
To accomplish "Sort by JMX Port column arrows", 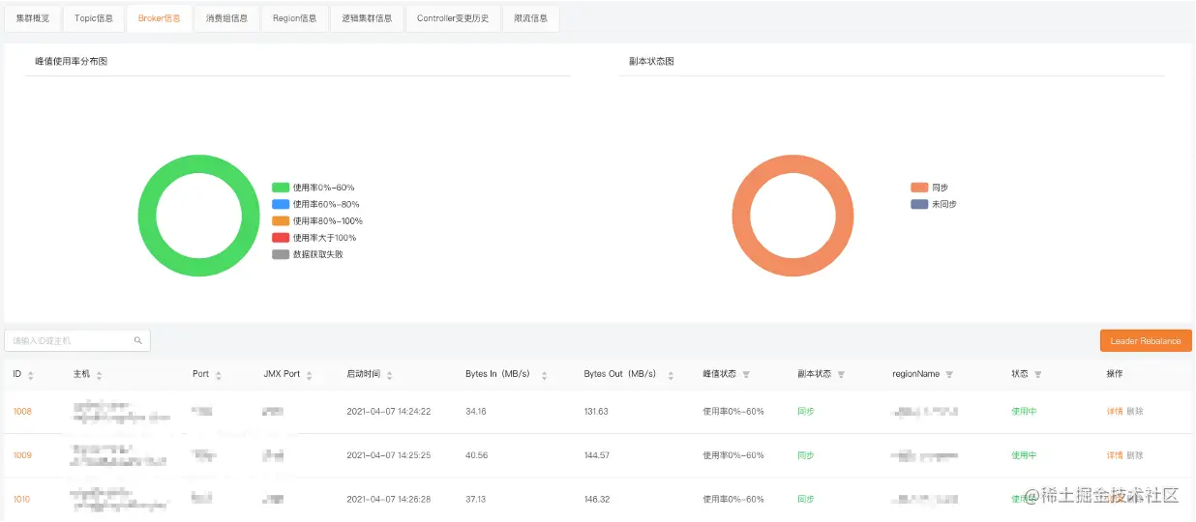I will click(x=310, y=375).
